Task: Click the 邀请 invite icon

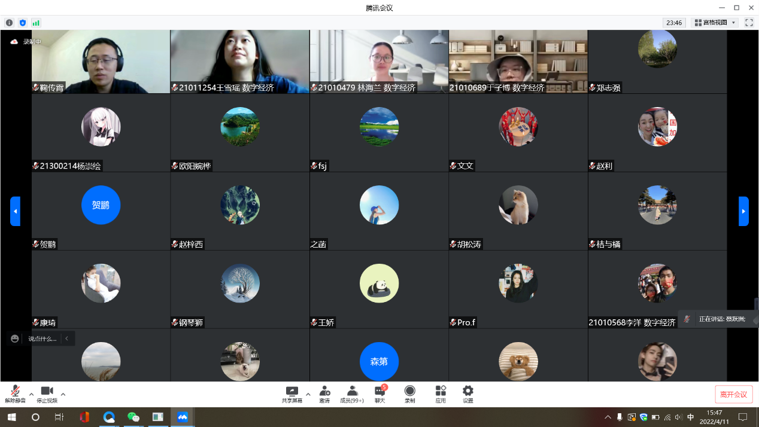Action: click(324, 394)
